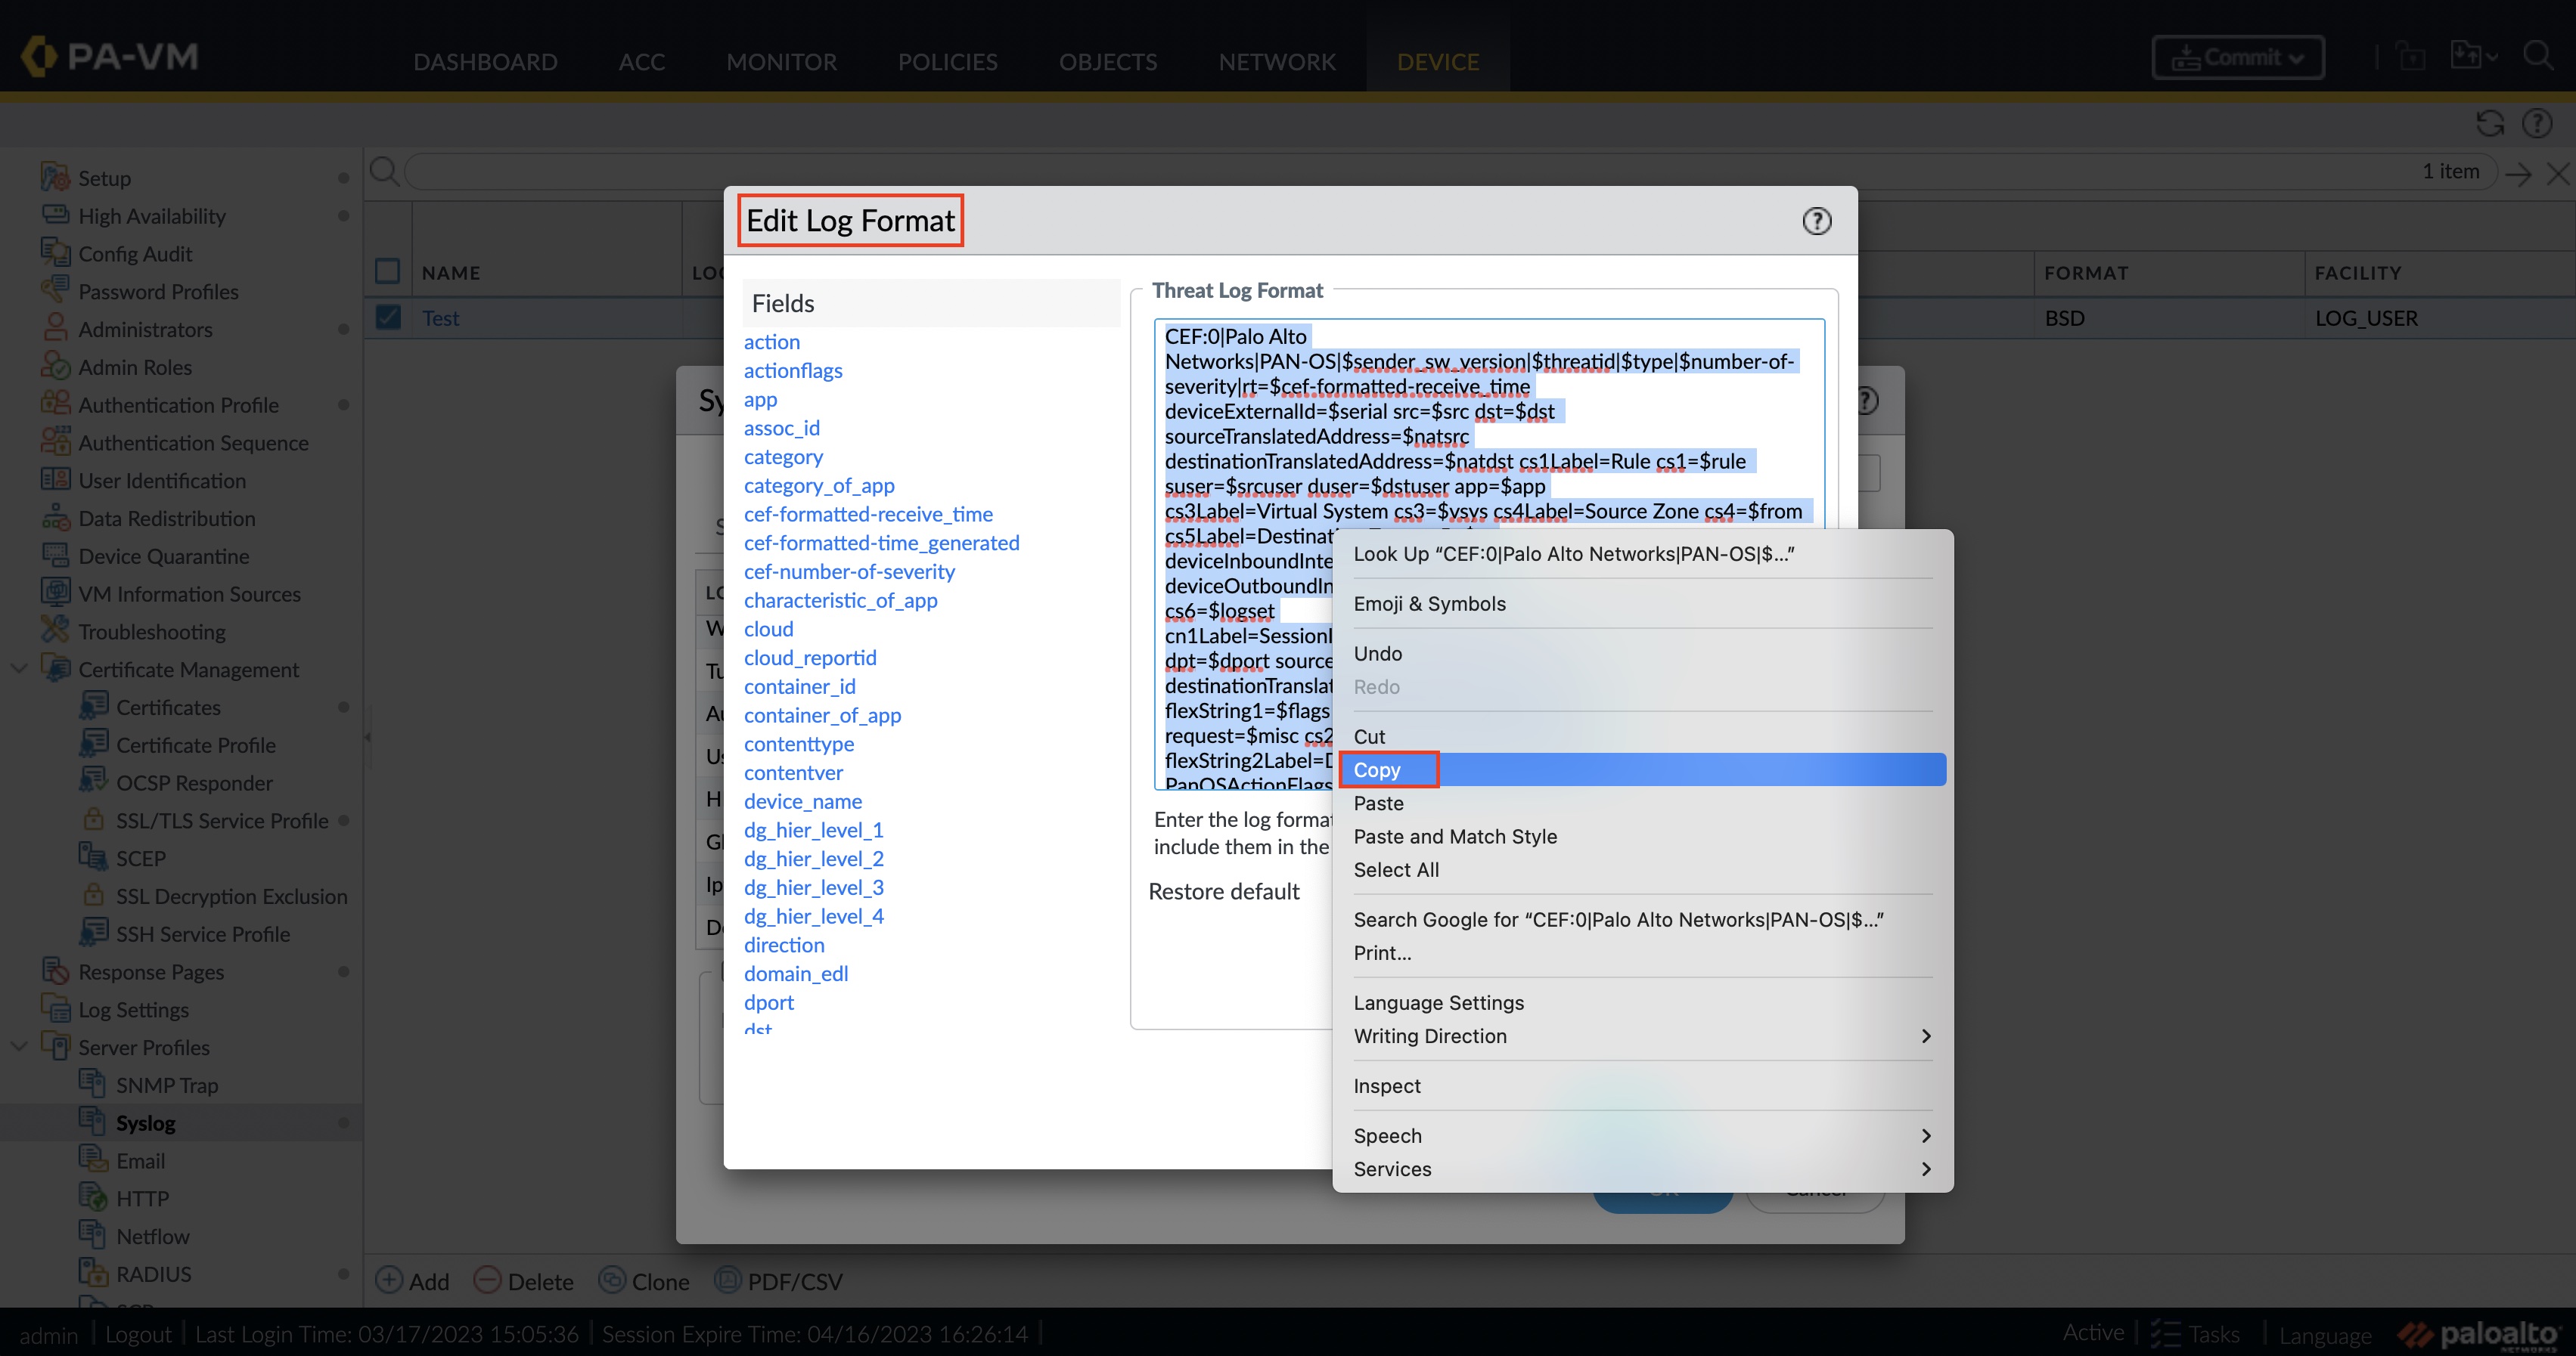
Task: Click the Certificates icon in sidebar
Action: point(93,707)
